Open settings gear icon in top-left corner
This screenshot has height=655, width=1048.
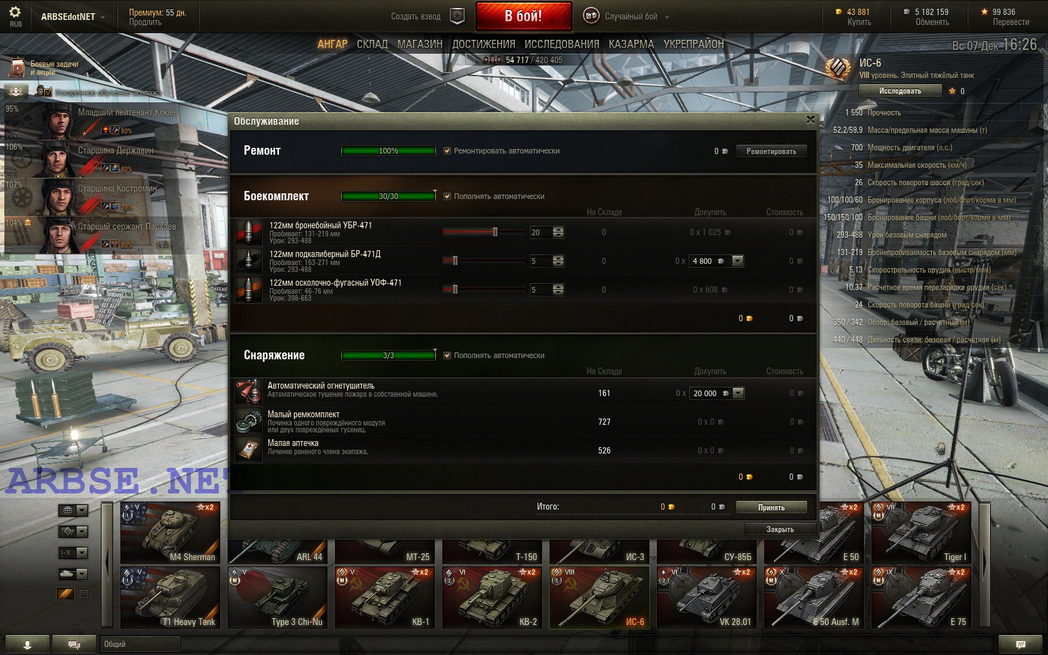click(15, 12)
